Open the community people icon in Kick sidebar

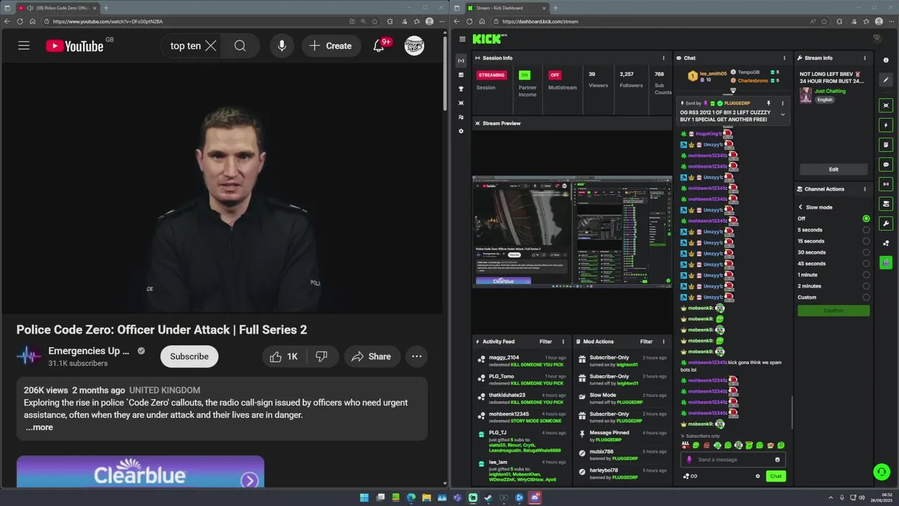pos(461,117)
